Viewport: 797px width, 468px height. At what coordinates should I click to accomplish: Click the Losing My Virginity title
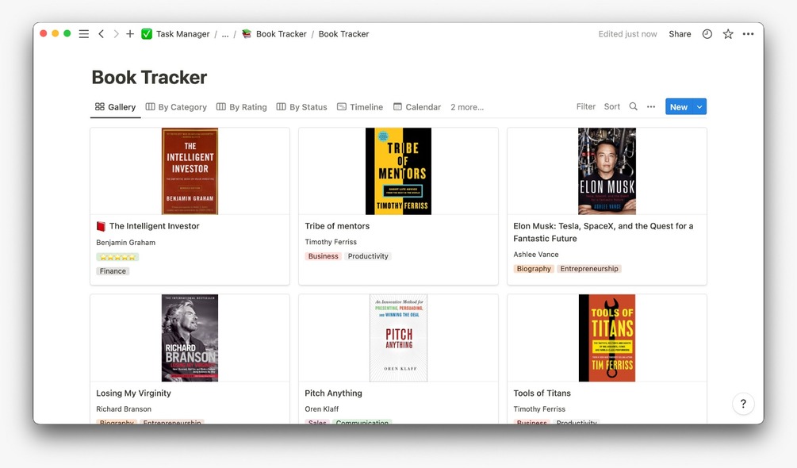[133, 393]
